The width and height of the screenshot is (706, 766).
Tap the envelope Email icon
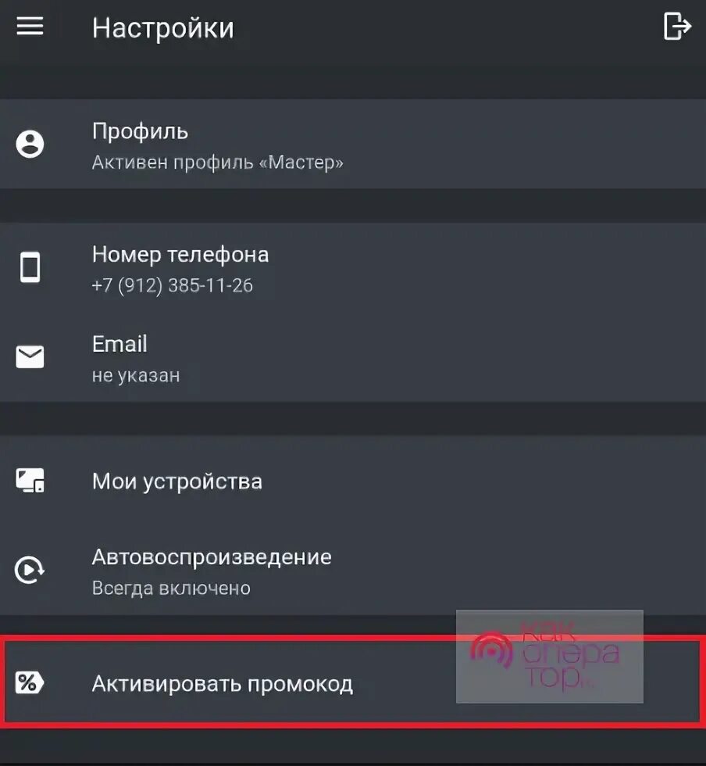click(30, 357)
